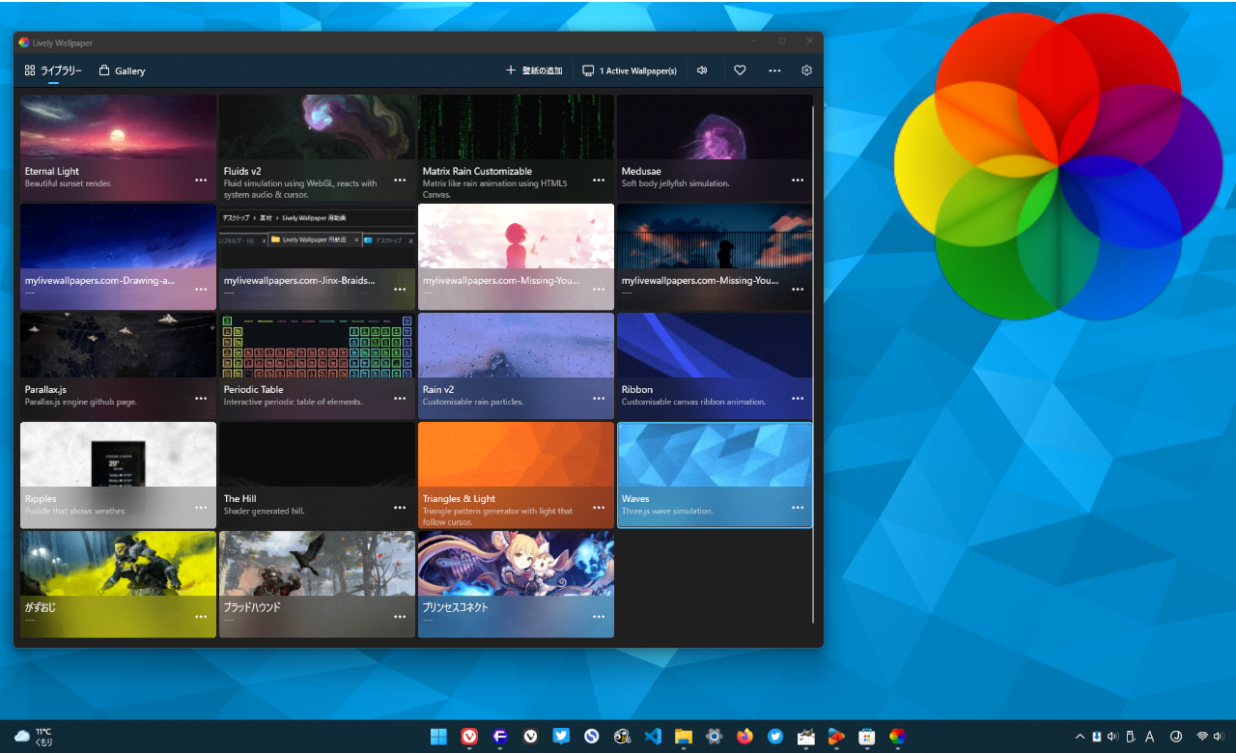Click the Wi-Fi network tray icon

(1202, 736)
